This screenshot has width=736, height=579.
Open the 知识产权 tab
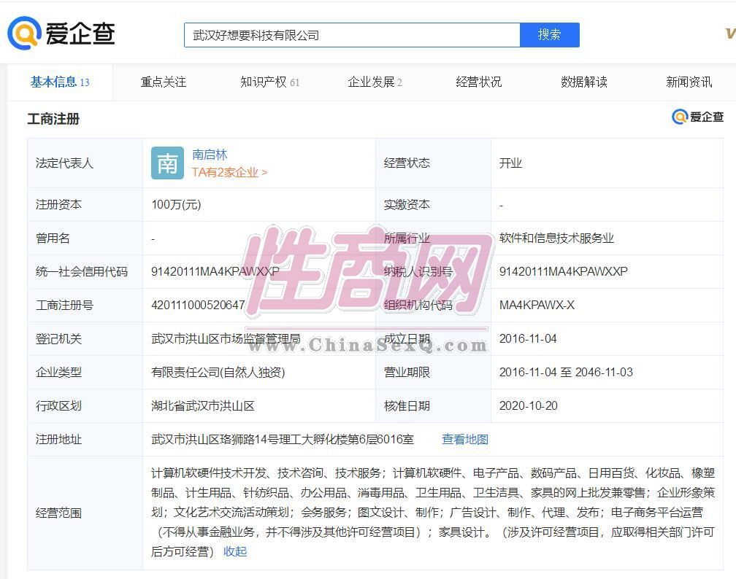269,82
